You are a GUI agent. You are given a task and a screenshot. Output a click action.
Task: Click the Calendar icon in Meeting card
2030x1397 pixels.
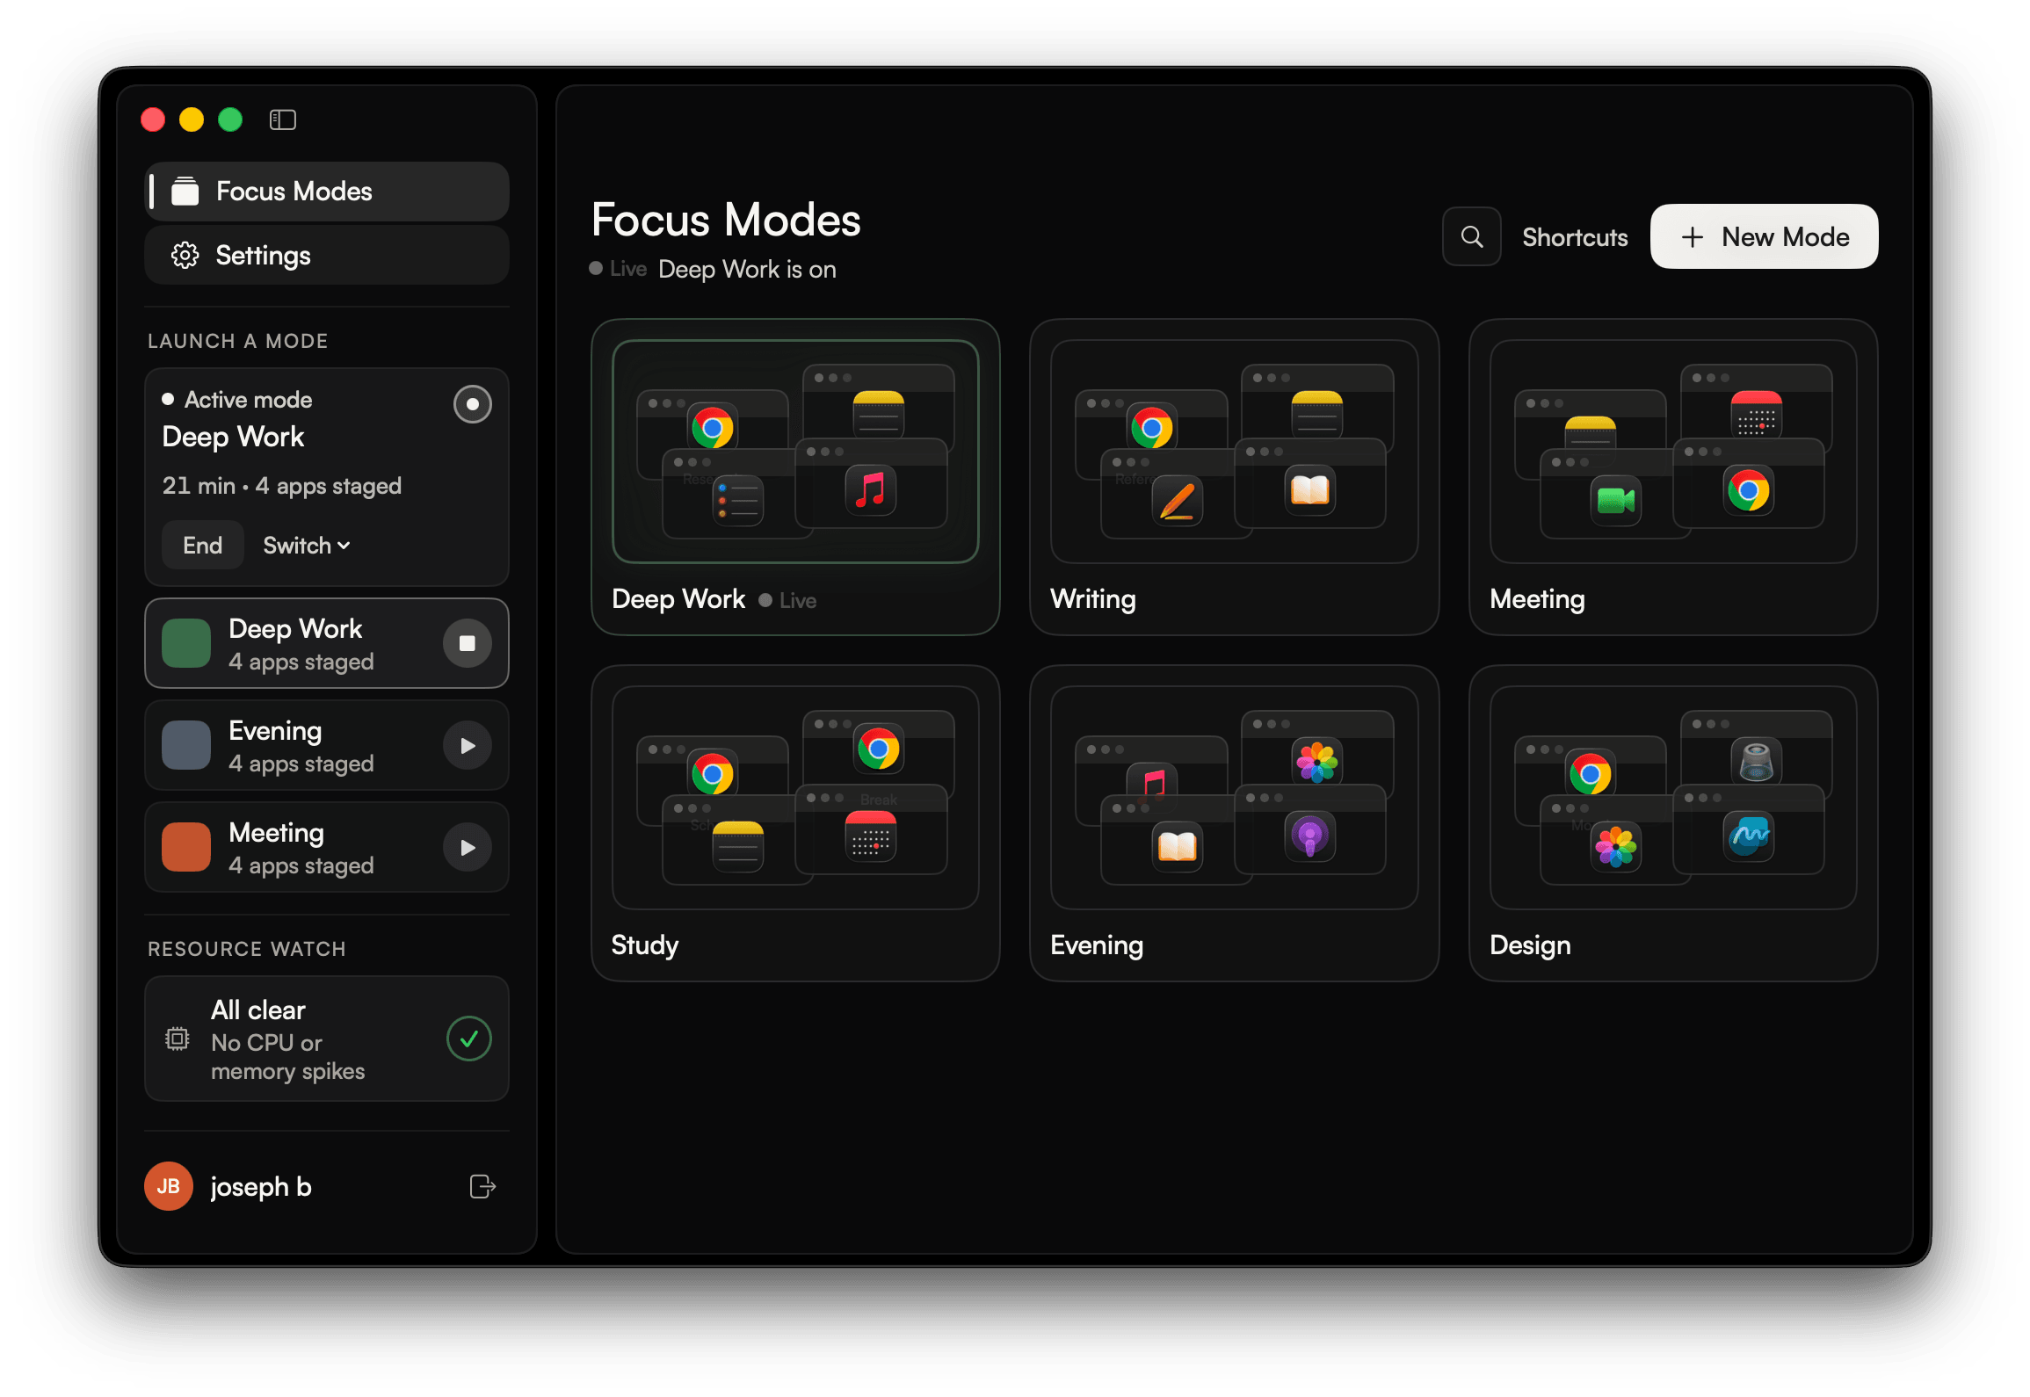[x=1756, y=415]
